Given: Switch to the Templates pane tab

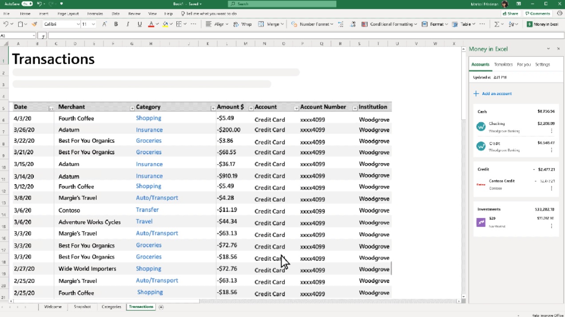Looking at the screenshot, I should tap(503, 64).
